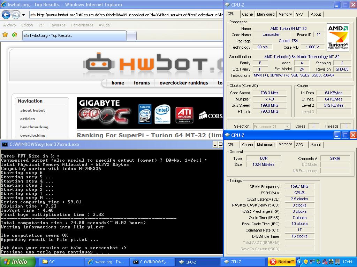The image size is (357, 267).
Task: Open the Ayuda menu
Action: (x=104, y=25)
